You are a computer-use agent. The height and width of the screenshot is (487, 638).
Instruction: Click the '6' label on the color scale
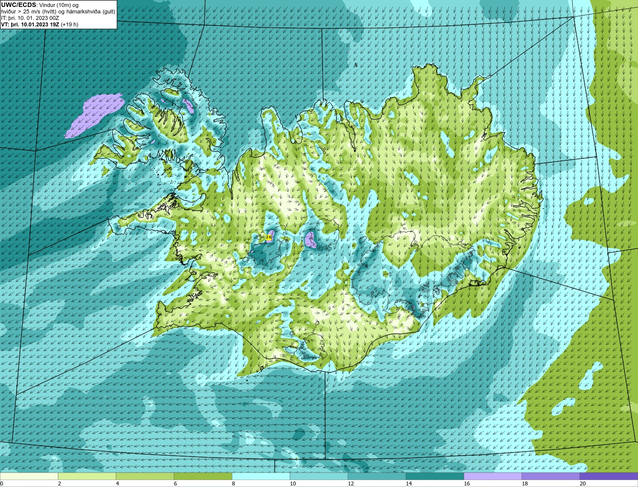pyautogui.click(x=175, y=484)
